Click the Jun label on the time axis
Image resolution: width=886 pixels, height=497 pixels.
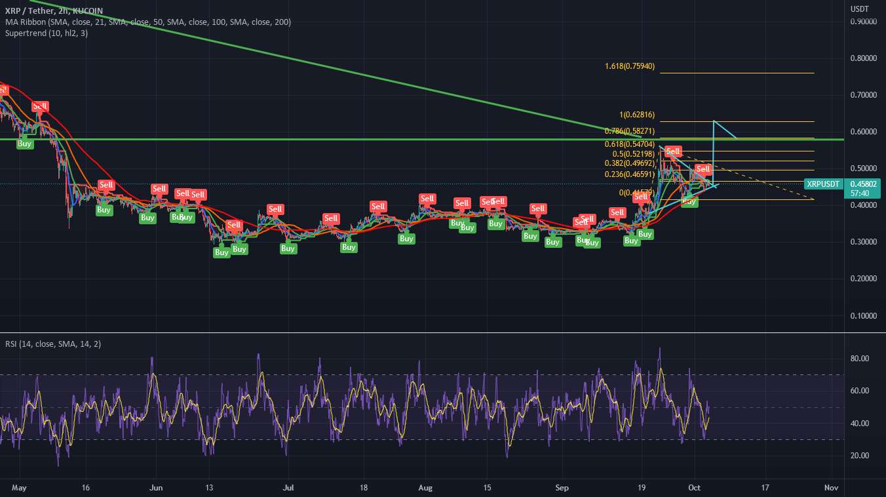click(156, 488)
